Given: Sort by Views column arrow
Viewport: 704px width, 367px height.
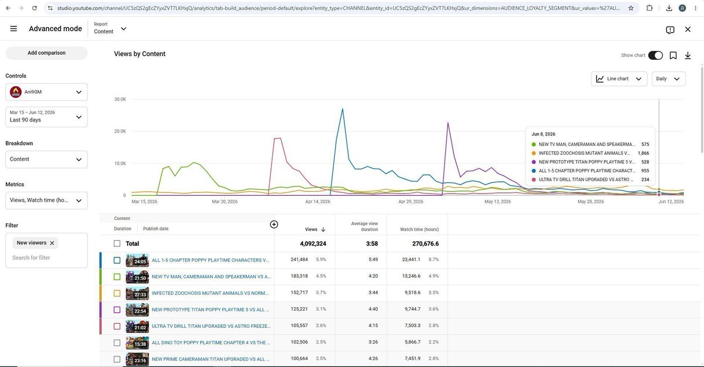Looking at the screenshot, I should tap(323, 229).
